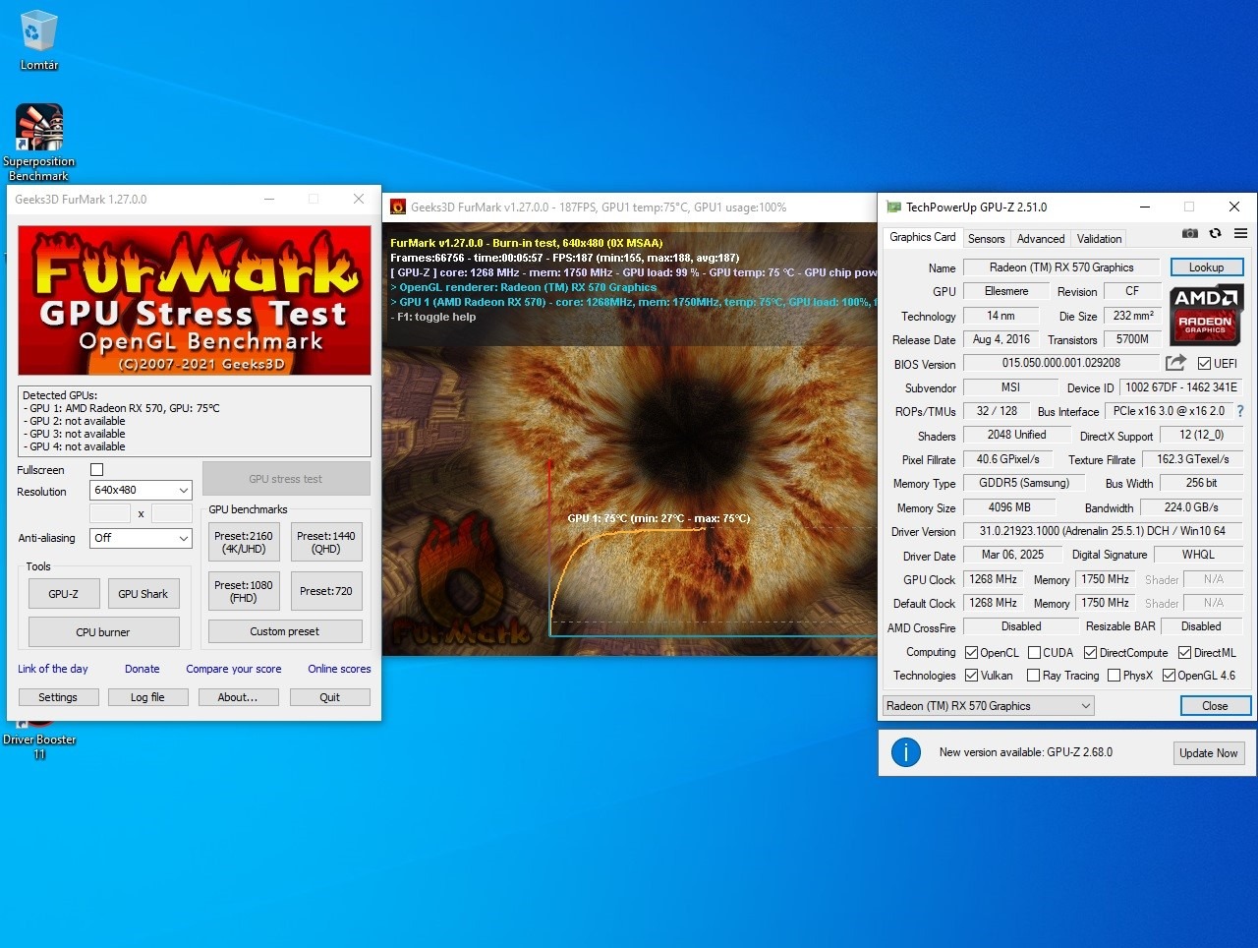Open the Donate link

coord(143,669)
